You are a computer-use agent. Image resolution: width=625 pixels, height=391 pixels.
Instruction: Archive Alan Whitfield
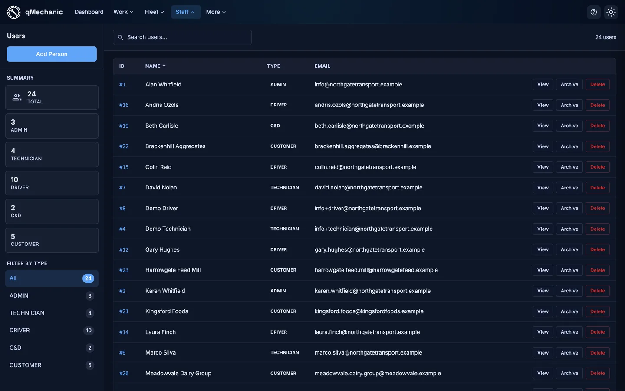569,85
